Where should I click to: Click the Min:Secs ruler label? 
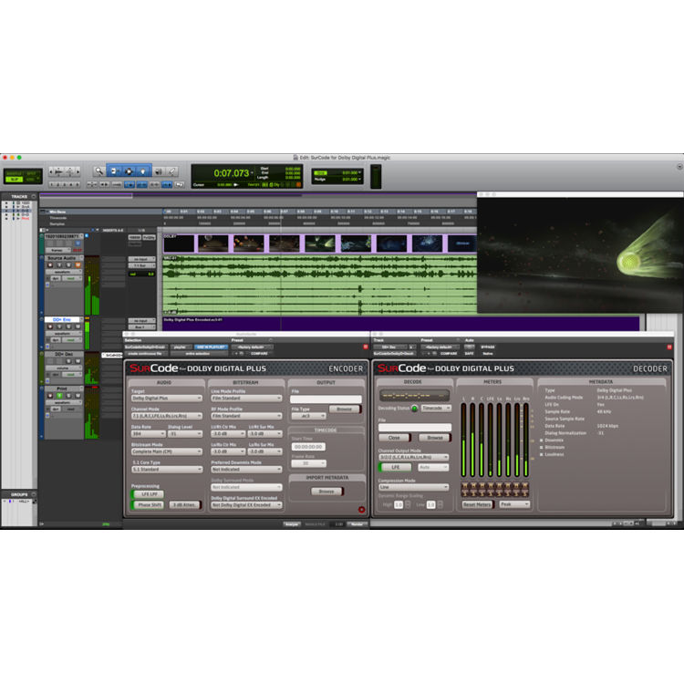[x=57, y=212]
